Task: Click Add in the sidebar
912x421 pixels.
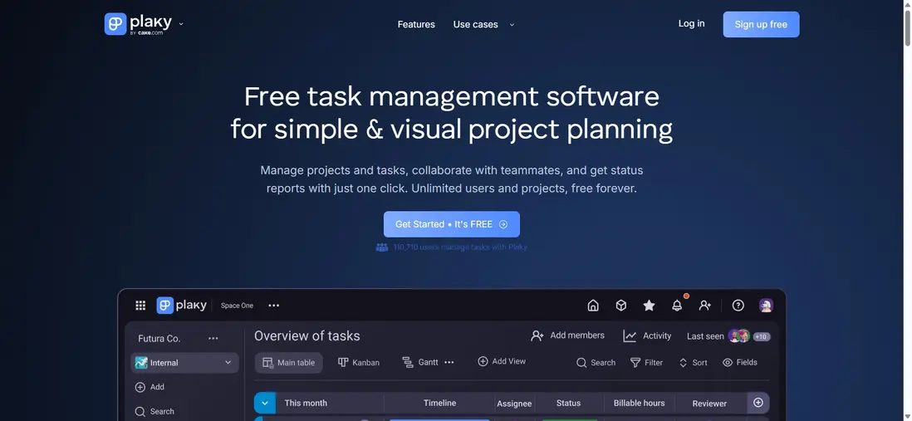Action: 150,387
